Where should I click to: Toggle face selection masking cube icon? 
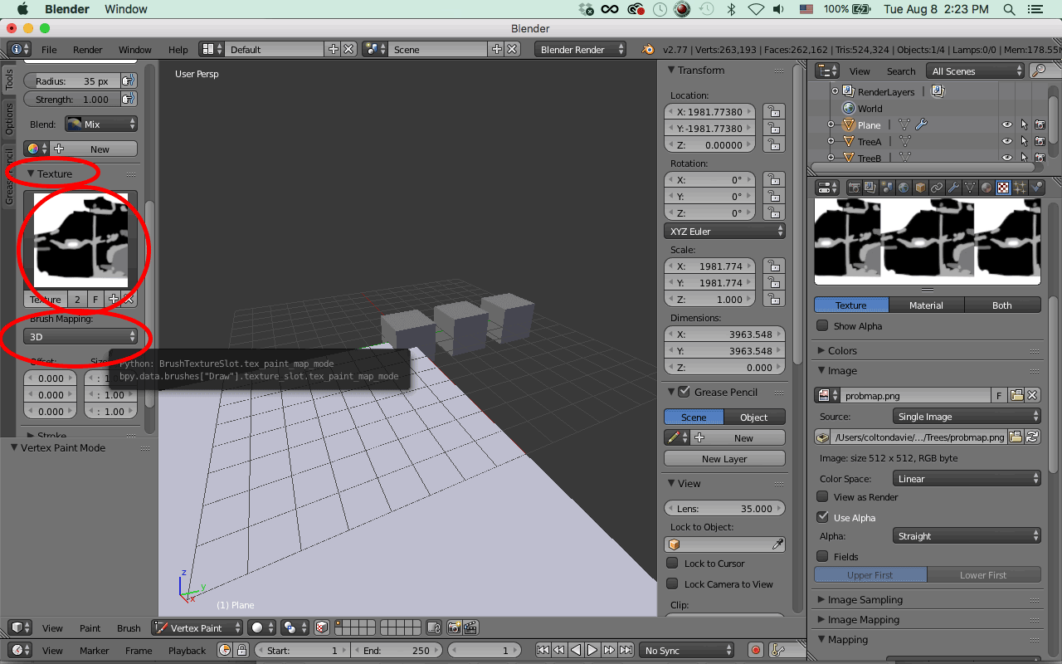[x=322, y=627]
